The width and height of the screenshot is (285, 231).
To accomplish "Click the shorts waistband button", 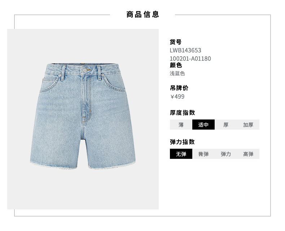I will pos(85,70).
